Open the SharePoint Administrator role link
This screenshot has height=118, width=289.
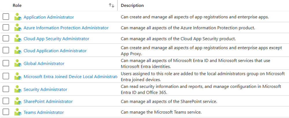[48, 102]
